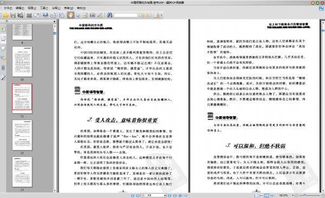The image size is (325, 198).
Task: Toggle the navigation panel toolbar icon
Action: click(62, 15)
